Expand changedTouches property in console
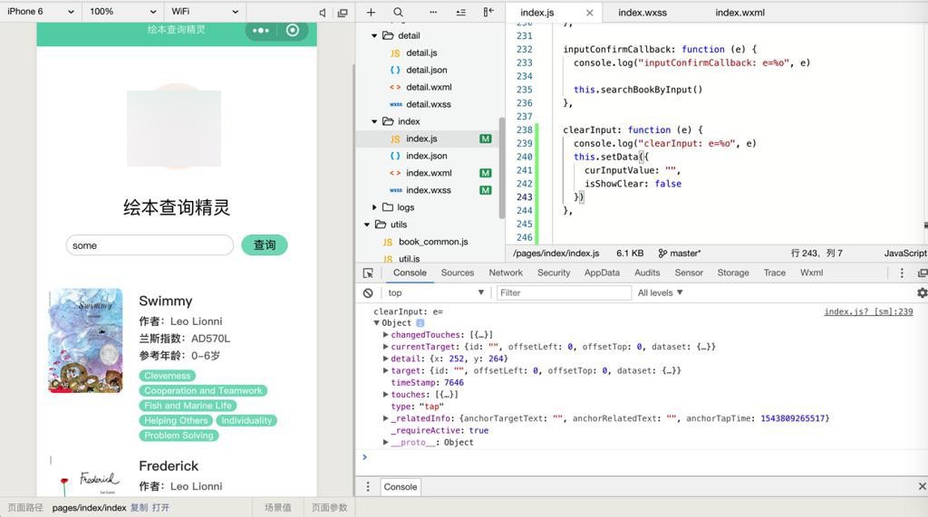 pos(386,335)
